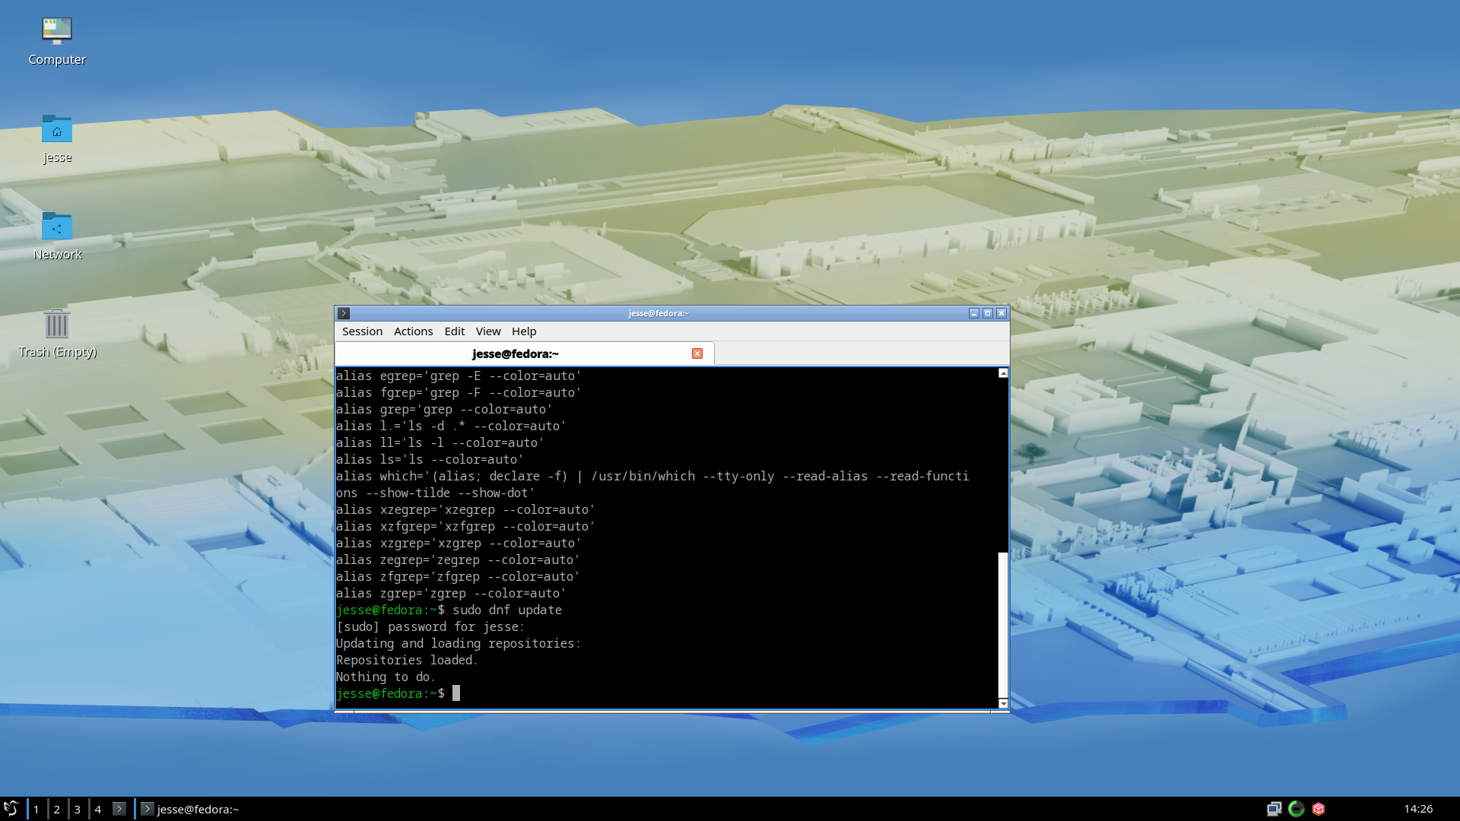Switch to workspace 2
The image size is (1460, 821).
pyautogui.click(x=57, y=809)
